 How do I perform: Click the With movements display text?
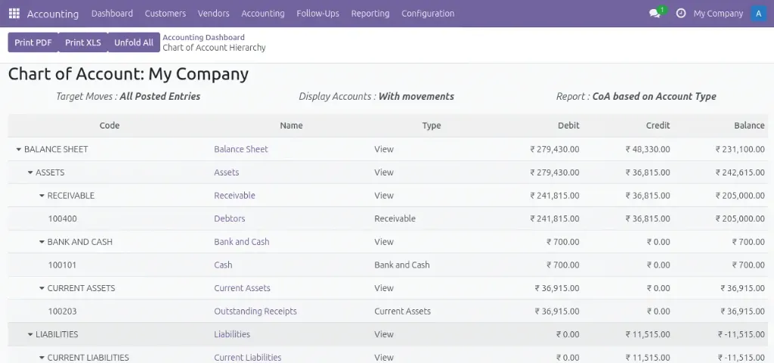[x=416, y=97]
